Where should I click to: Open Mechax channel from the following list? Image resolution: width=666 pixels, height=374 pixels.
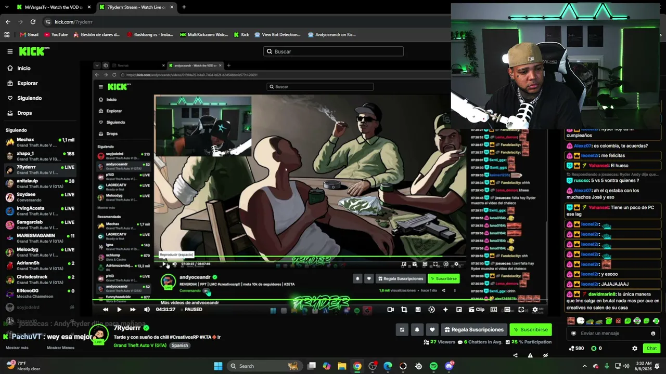click(x=40, y=142)
